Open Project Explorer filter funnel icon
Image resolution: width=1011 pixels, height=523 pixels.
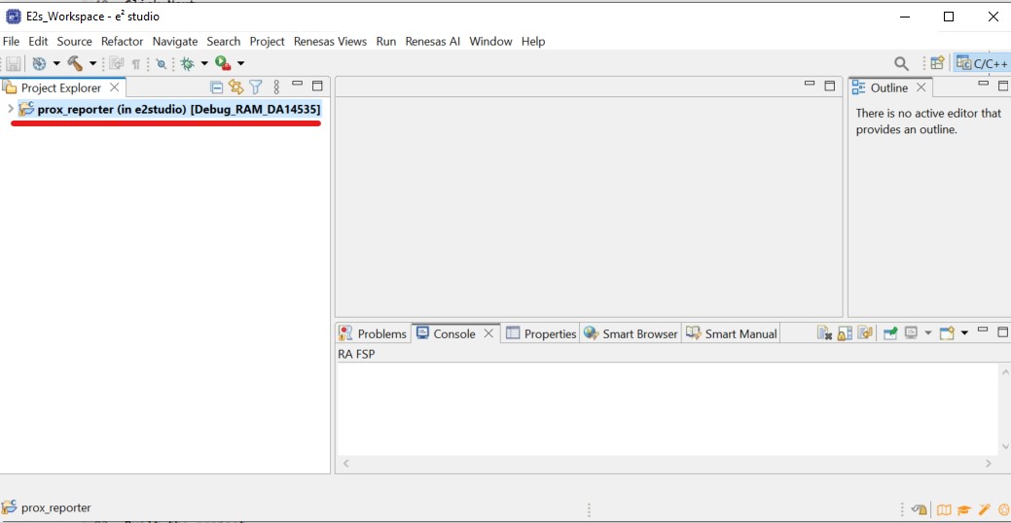click(x=256, y=87)
